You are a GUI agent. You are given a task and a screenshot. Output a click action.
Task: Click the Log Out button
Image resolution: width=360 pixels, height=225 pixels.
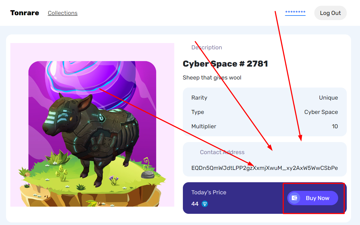330,13
